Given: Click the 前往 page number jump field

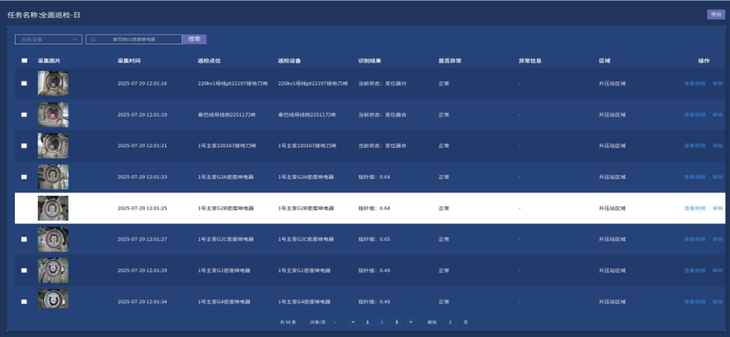Looking at the screenshot, I should click(x=450, y=322).
